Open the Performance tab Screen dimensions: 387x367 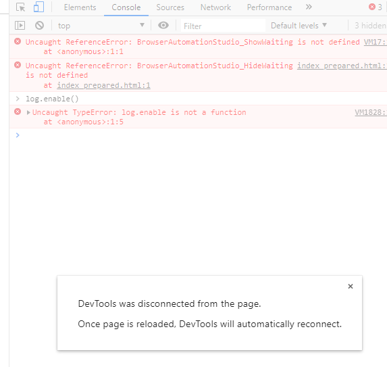click(269, 7)
